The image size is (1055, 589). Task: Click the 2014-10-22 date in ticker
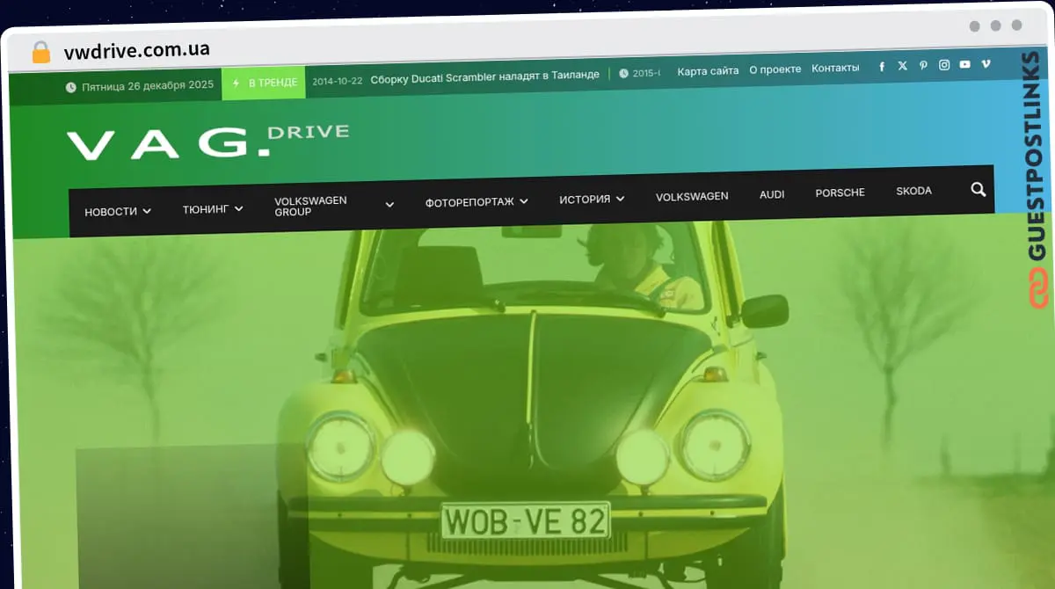coord(337,80)
